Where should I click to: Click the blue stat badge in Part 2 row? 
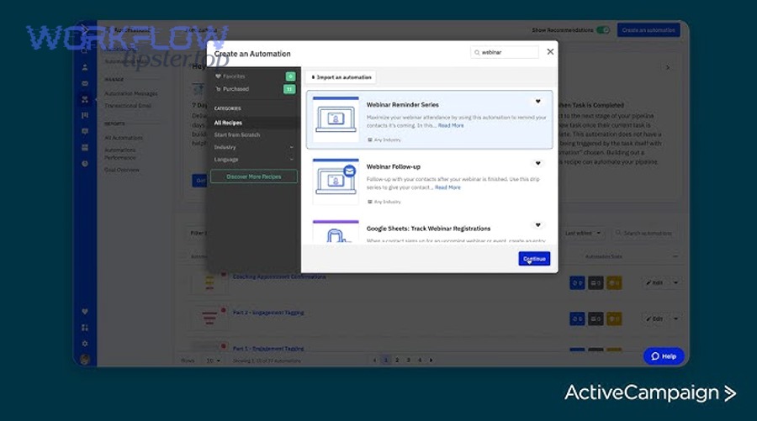577,318
